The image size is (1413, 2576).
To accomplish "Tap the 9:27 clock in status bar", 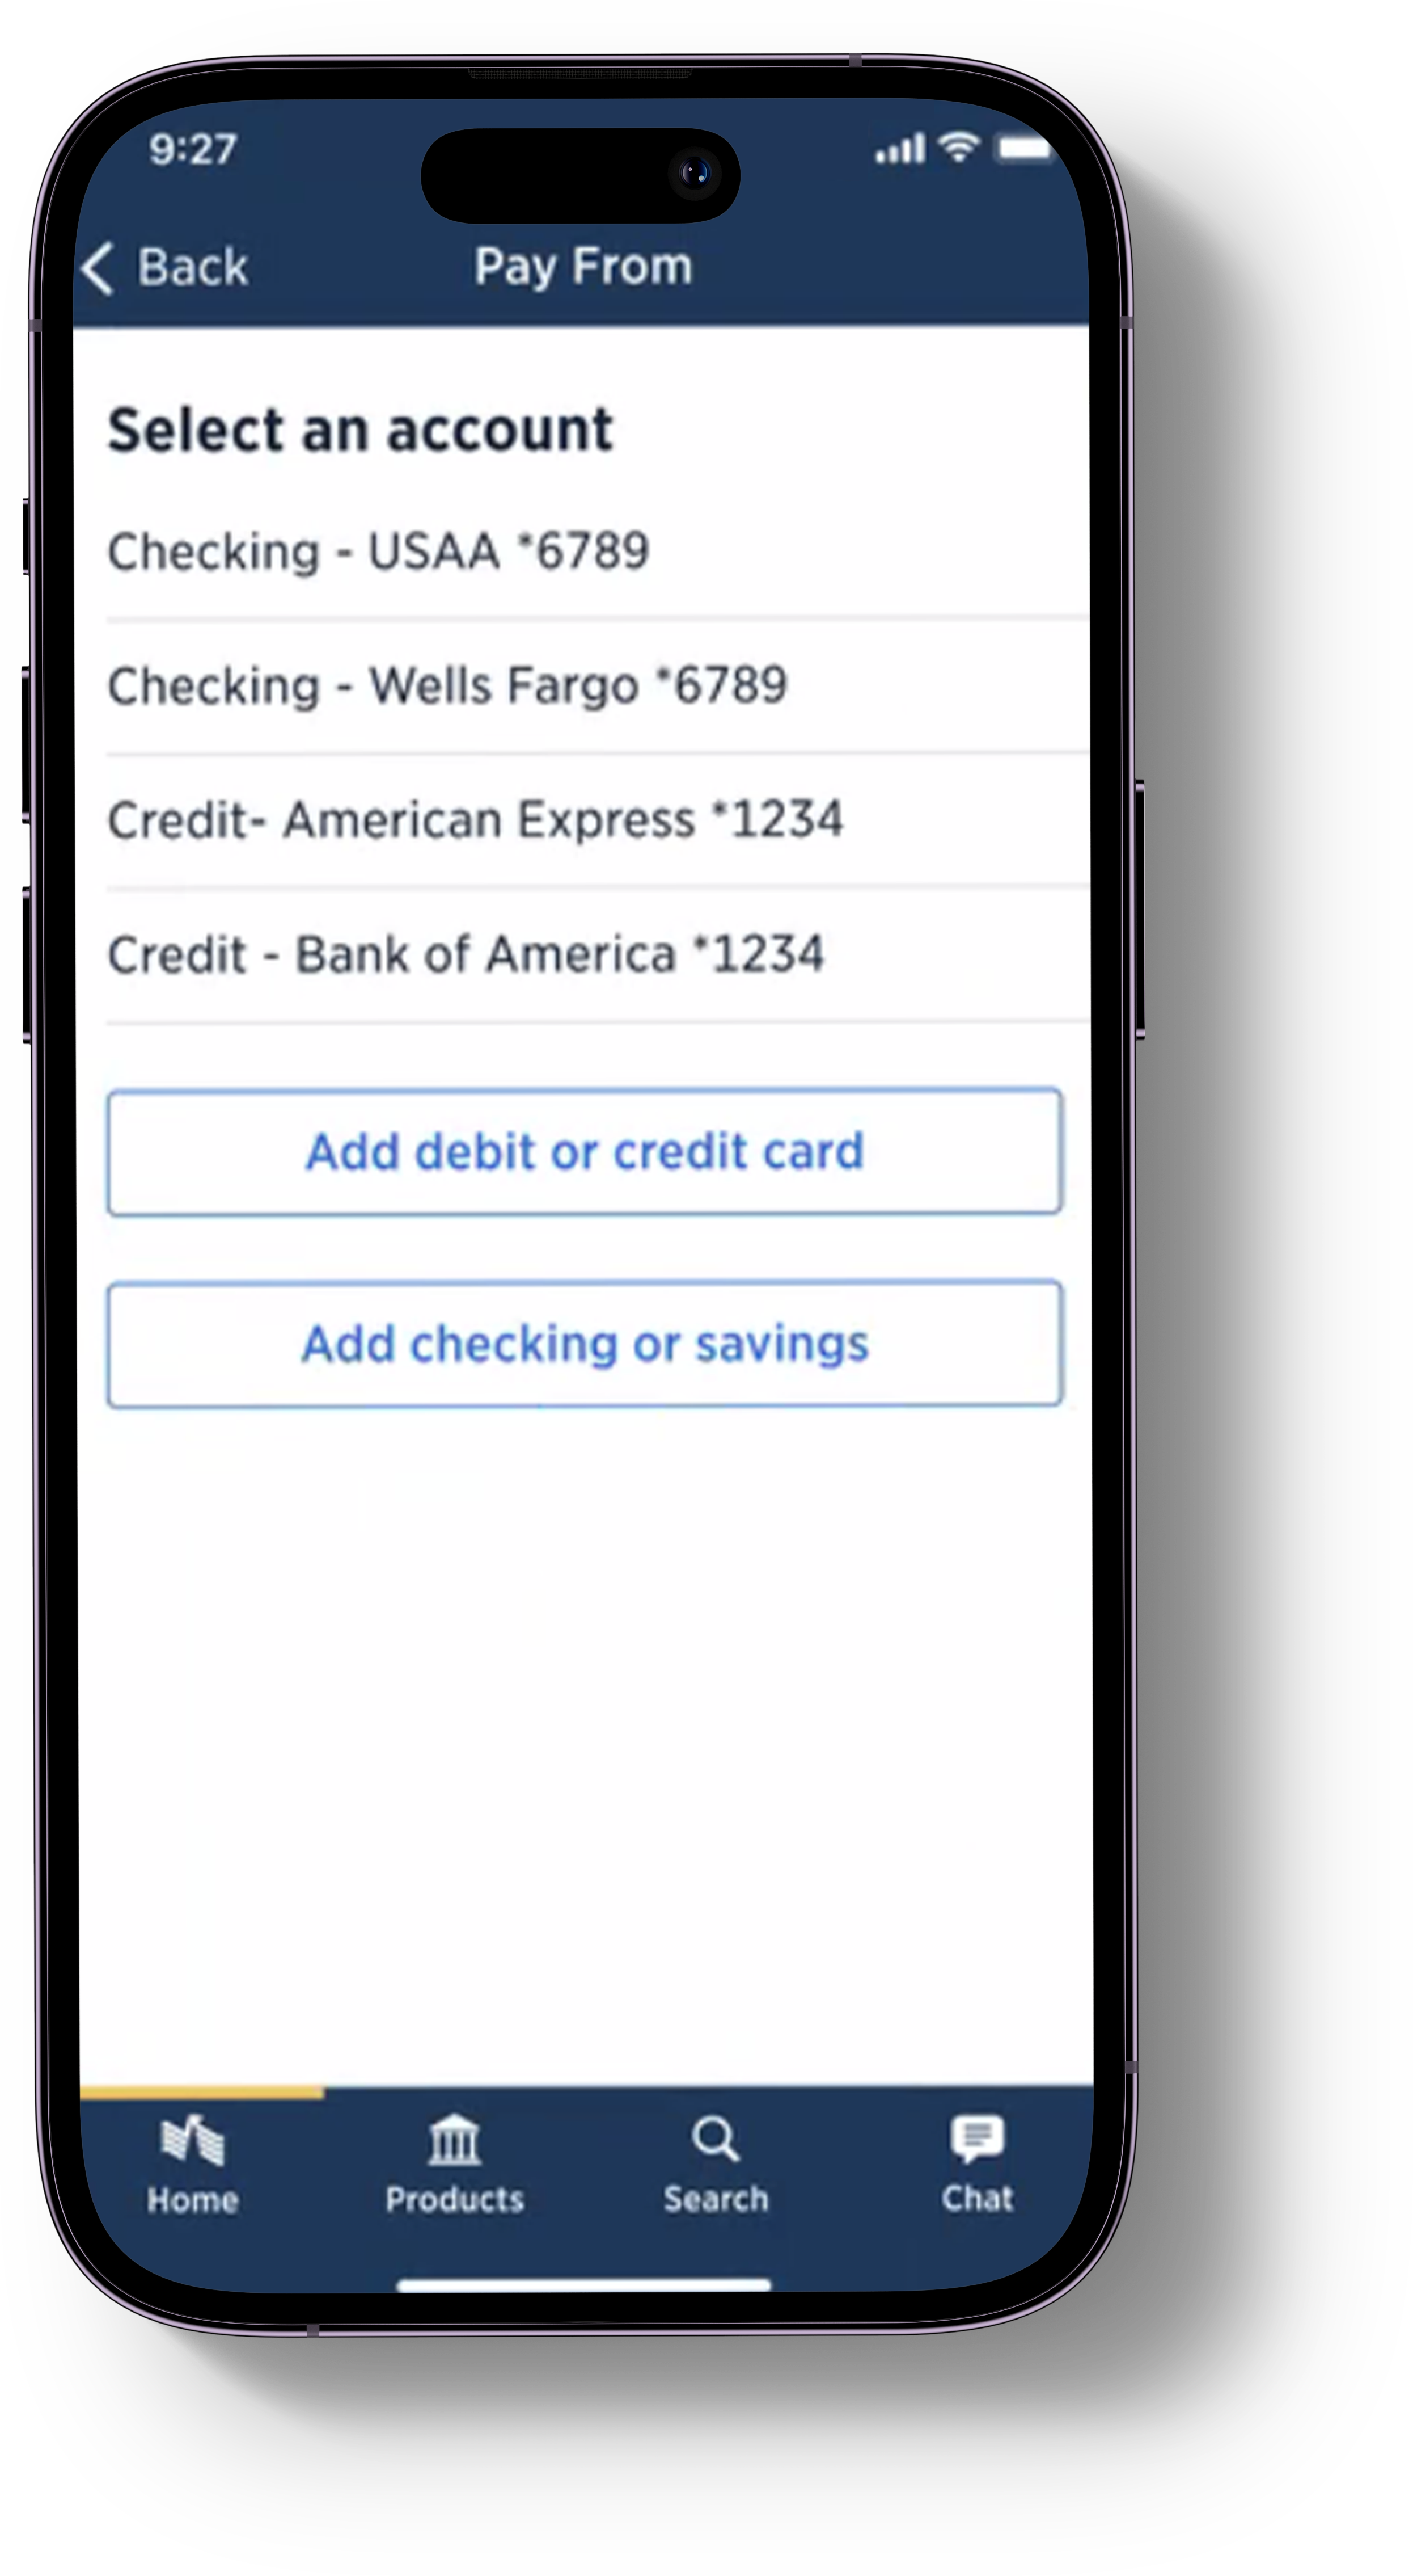I will (x=193, y=150).
